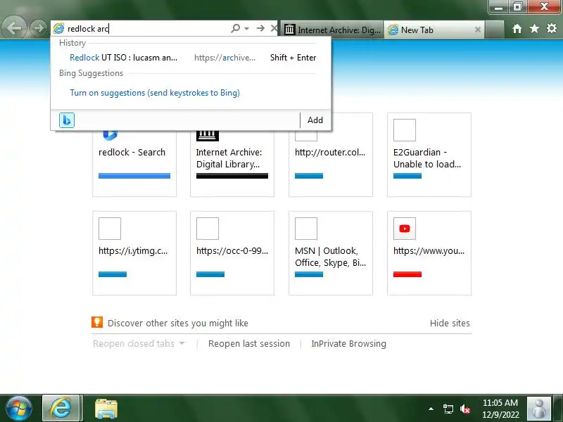
Task: Open the http://router.col... tile
Action: pos(331,155)
